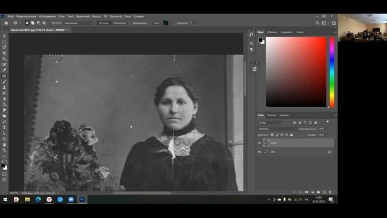Image resolution: width=387 pixels, height=218 pixels.
Task: Select the Clone Stamp tool
Action: (x=4, y=87)
